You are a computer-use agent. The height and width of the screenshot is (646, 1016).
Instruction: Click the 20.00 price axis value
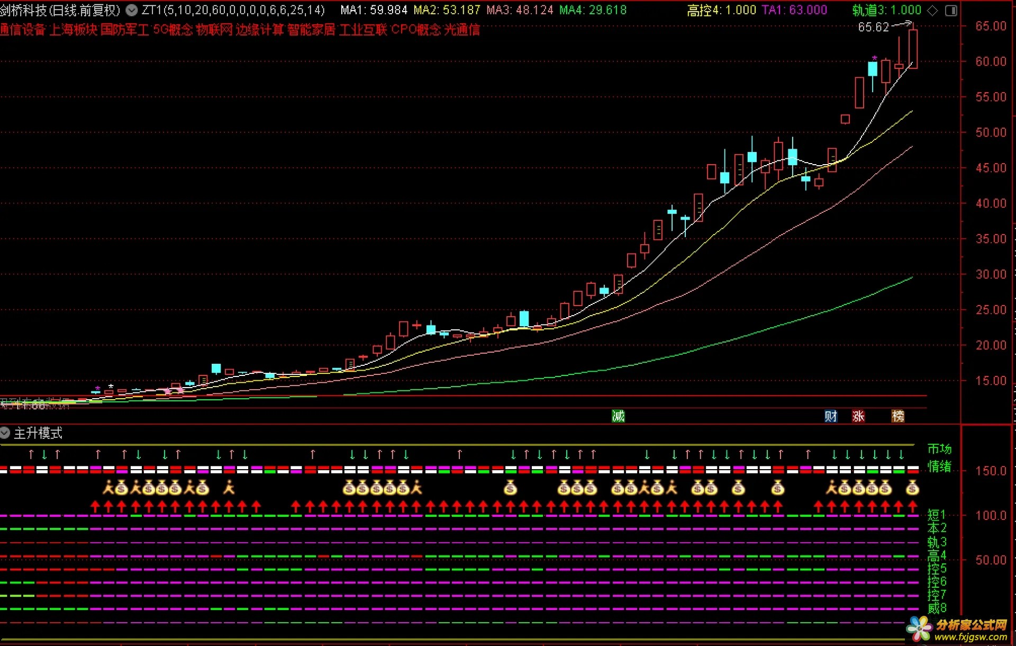991,345
